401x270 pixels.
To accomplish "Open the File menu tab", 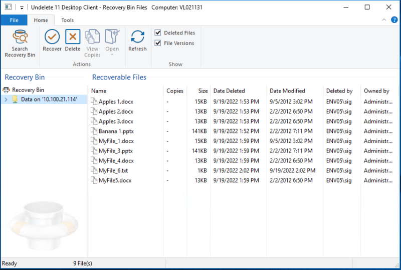I will tap(14, 20).
